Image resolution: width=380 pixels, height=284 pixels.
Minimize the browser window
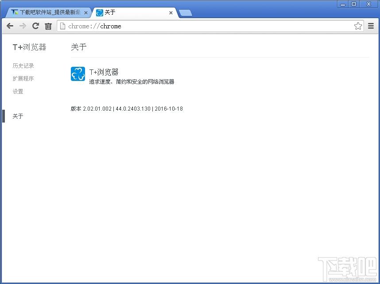343,4
